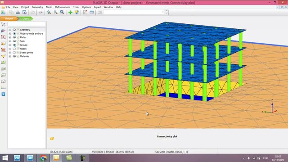The width and height of the screenshot is (288, 162).
Task: Open the Deformations menu
Action: 63,7
